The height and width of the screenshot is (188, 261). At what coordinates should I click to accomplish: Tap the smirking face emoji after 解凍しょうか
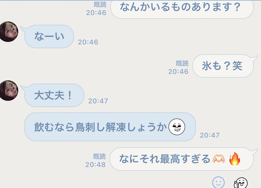[176, 127]
